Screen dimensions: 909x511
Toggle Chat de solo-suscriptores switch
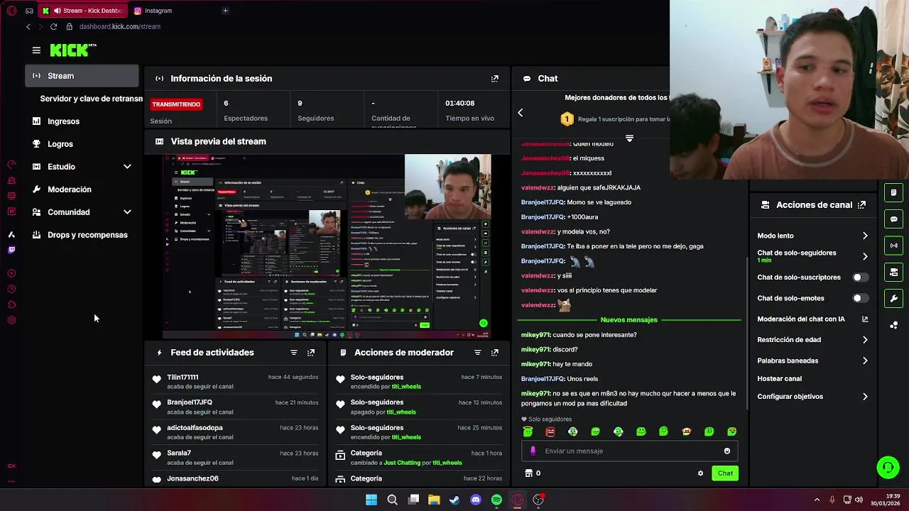pyautogui.click(x=860, y=278)
